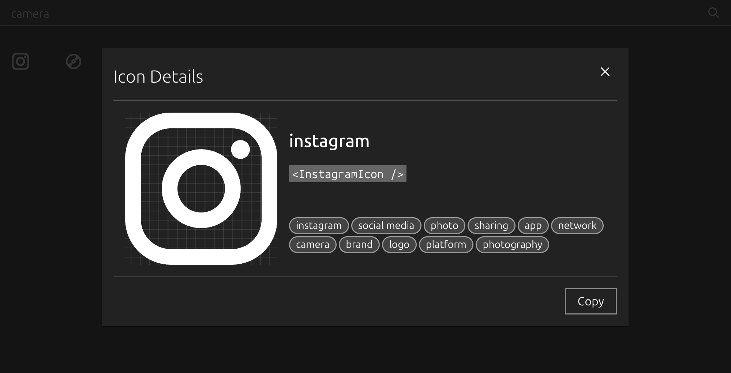The image size is (731, 373).
Task: Select the Instagram icon in results grid
Action: point(20,61)
